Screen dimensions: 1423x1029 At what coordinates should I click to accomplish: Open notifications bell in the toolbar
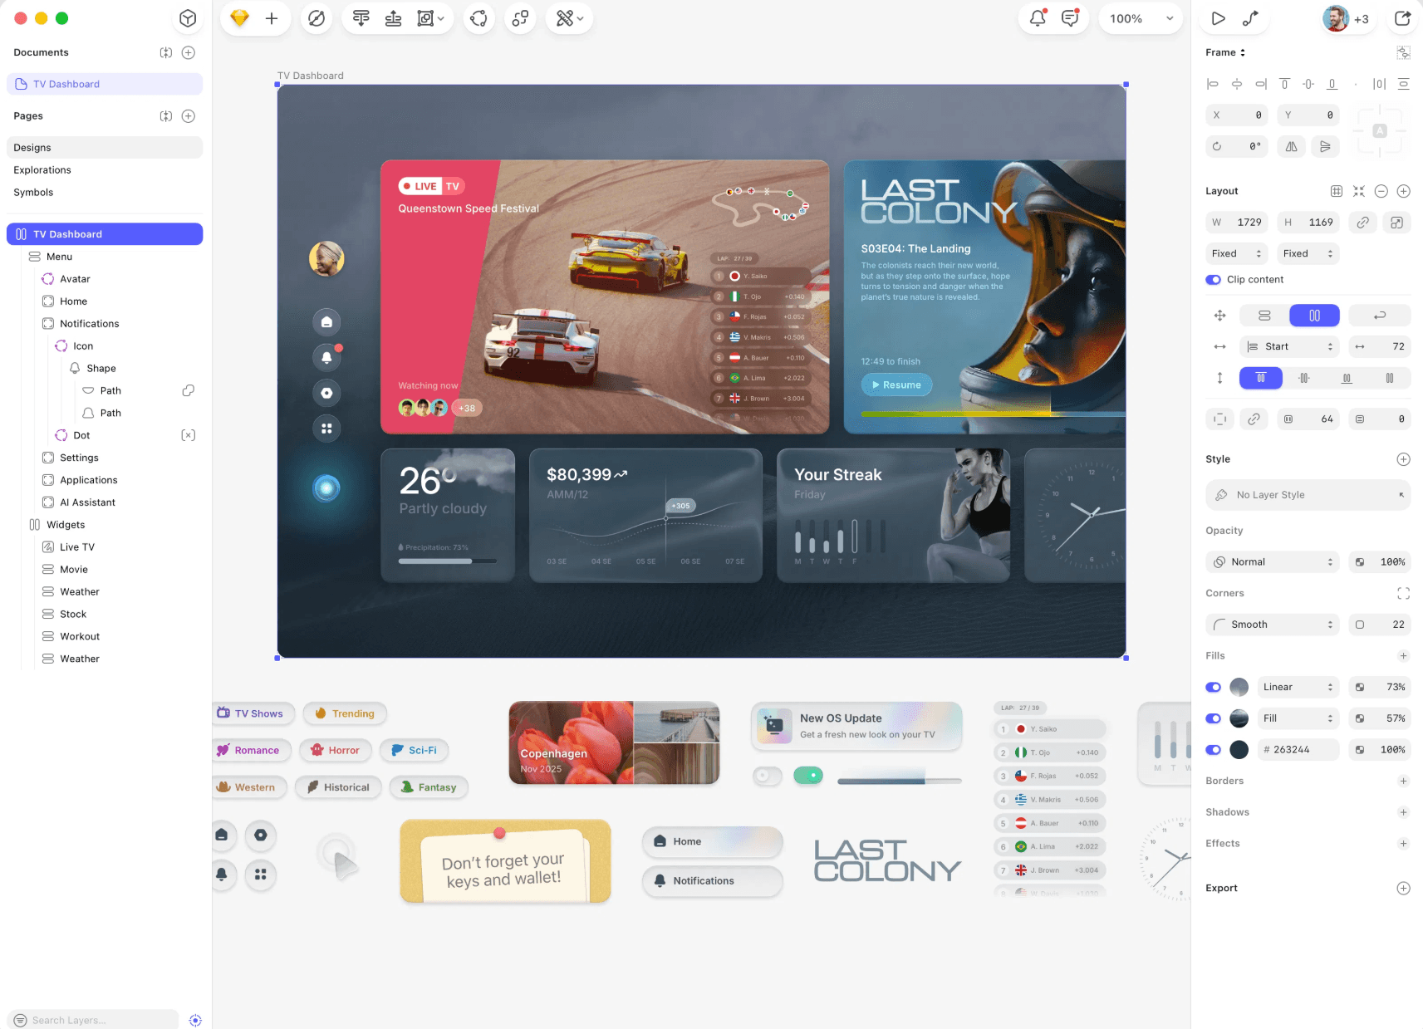(x=1037, y=18)
